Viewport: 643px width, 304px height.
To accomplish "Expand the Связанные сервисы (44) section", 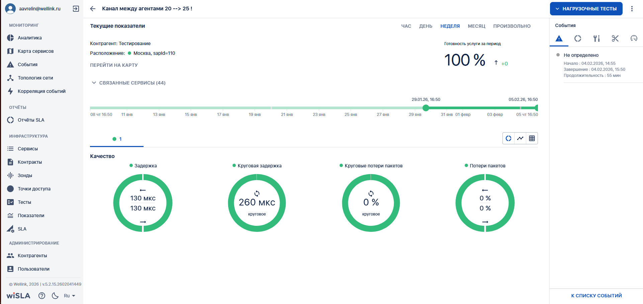I will pos(128,83).
